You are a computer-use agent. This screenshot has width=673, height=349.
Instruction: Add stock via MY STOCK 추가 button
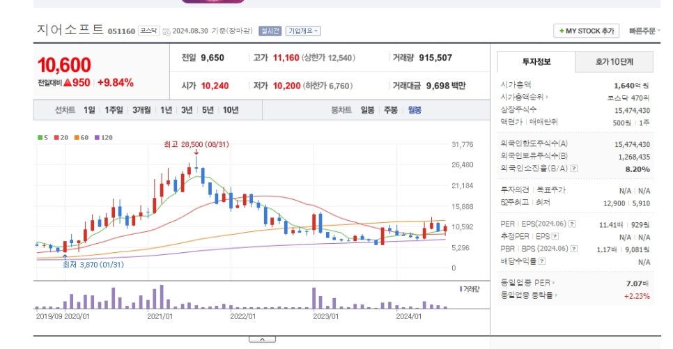click(x=587, y=31)
